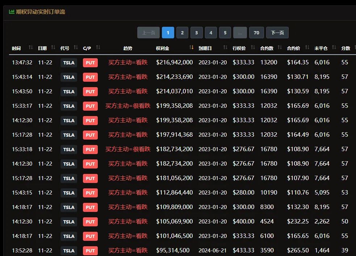Click the contract count 8300
The width and height of the screenshot is (356, 256).
click(x=267, y=207)
